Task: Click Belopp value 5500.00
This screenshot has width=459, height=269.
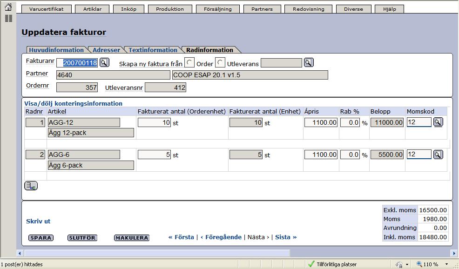Action: coord(387,155)
